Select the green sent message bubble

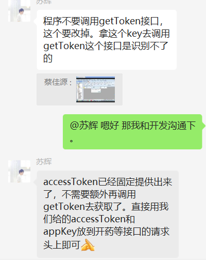tap(132, 132)
